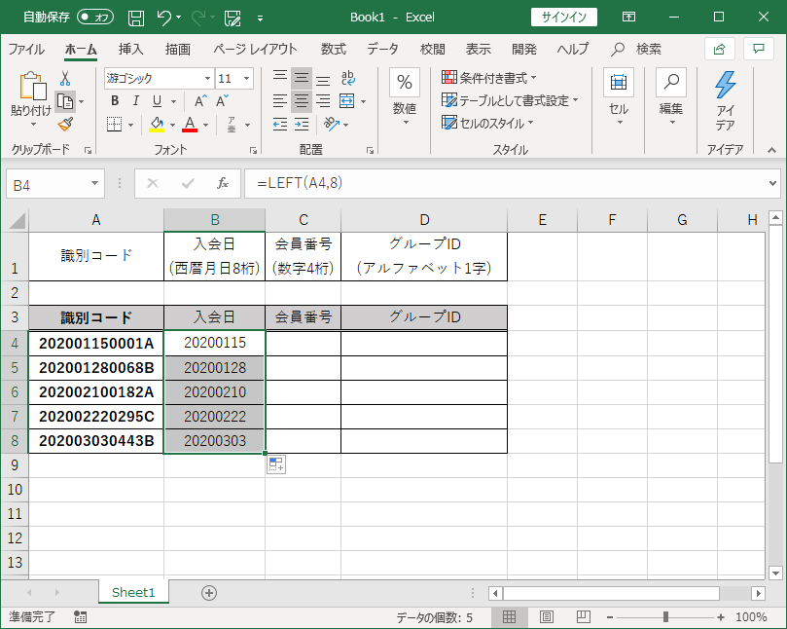
Task: Toggle the AutoSave switch
Action: click(95, 18)
